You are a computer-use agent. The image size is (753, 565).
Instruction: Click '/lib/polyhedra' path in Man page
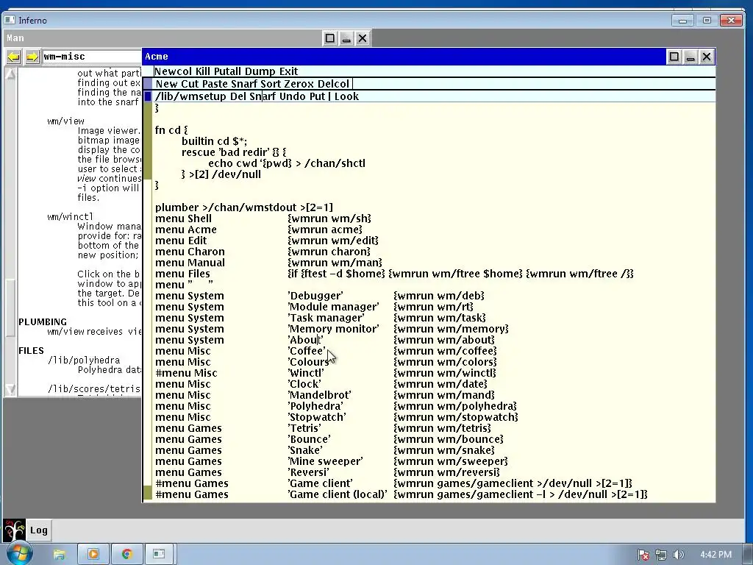click(x=84, y=360)
